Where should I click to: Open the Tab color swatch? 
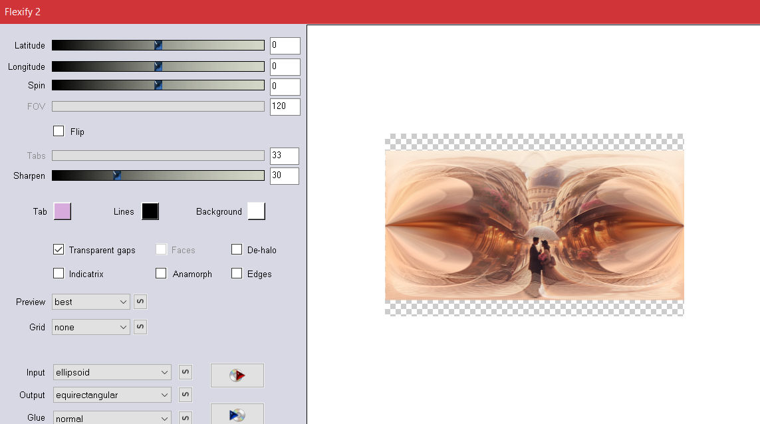pyautogui.click(x=62, y=211)
